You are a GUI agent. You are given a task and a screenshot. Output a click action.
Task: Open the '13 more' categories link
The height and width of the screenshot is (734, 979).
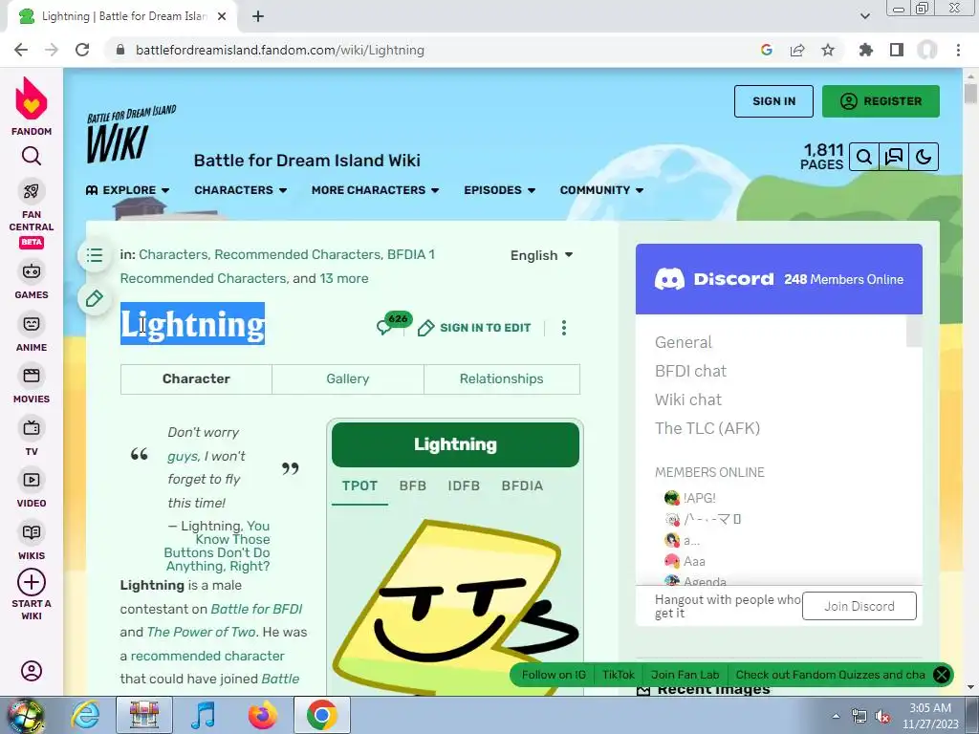click(x=344, y=278)
